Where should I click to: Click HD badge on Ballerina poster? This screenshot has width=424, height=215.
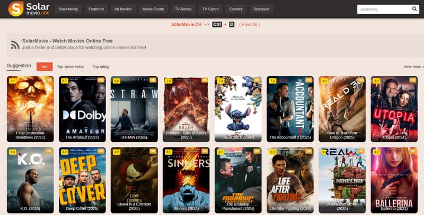(x=412, y=151)
